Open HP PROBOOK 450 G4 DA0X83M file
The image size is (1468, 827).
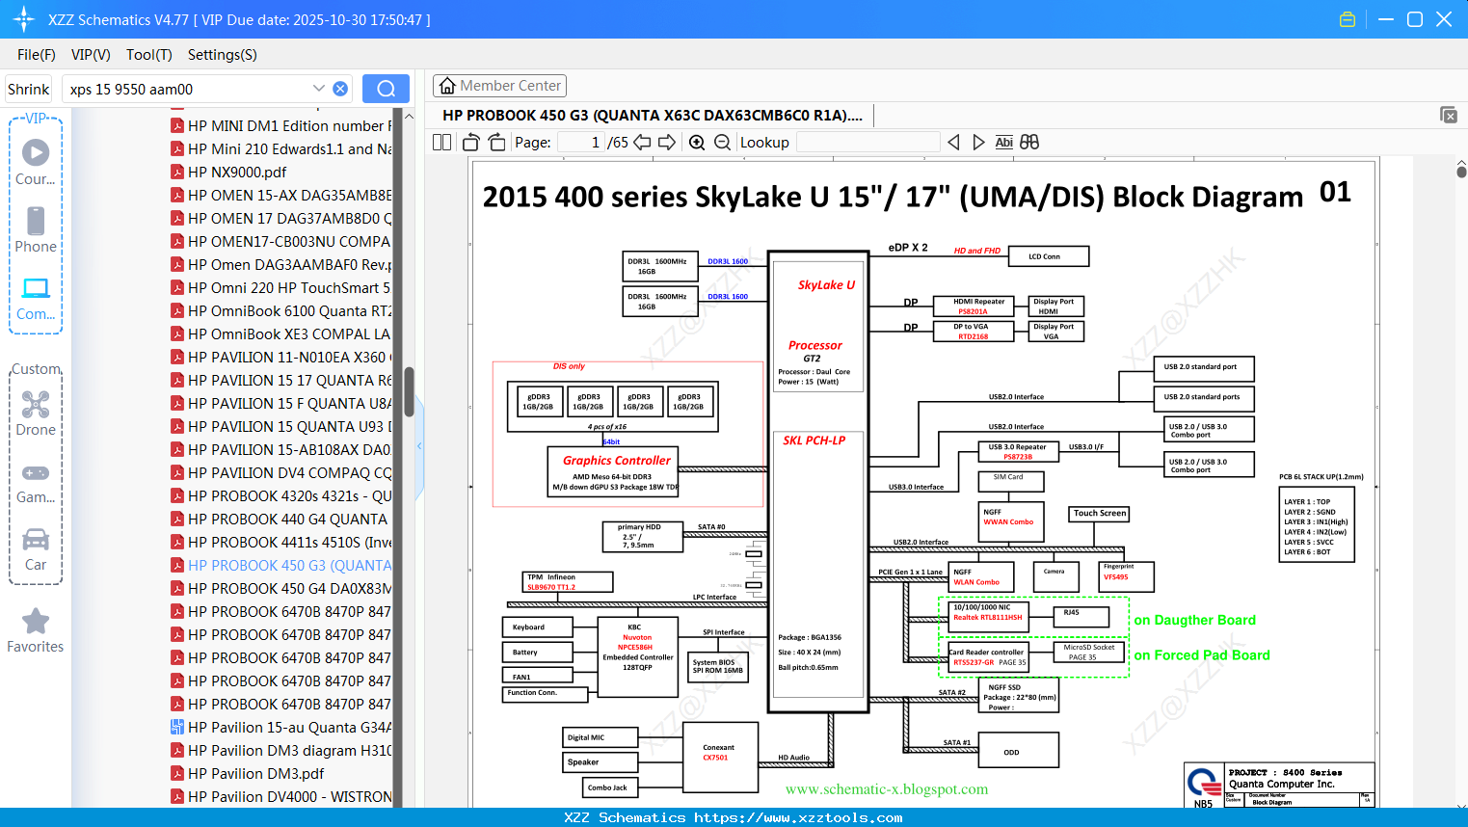pos(281,588)
